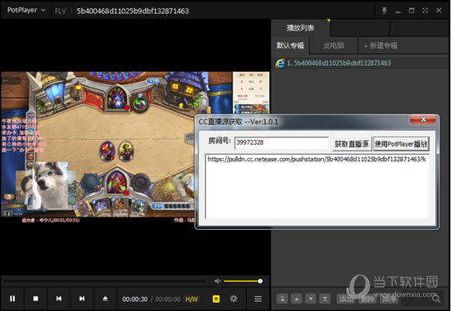Adjust the yellow volume slider
This screenshot has height=311, width=451.
click(243, 282)
